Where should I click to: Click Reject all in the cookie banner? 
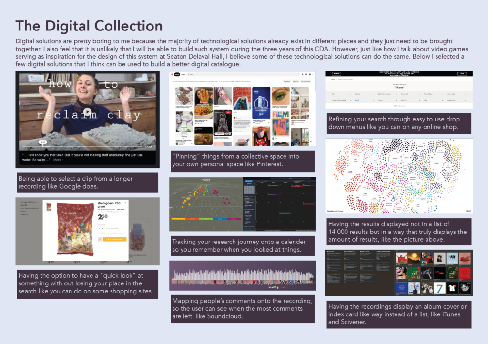(295, 81)
